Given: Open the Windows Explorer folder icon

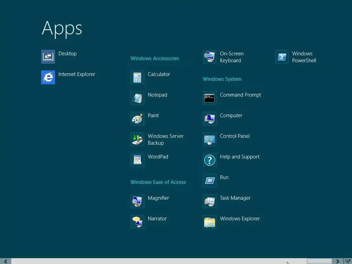Looking at the screenshot, I should (x=210, y=222).
